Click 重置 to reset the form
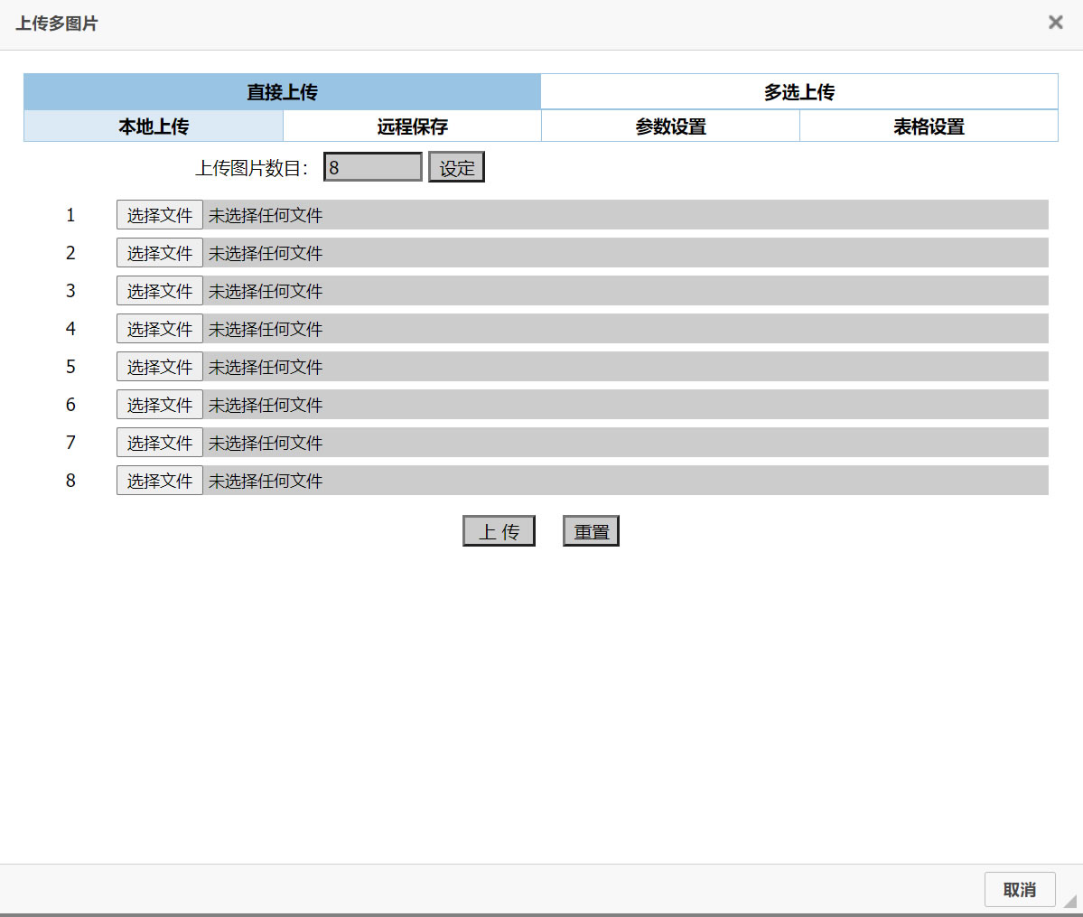 click(x=590, y=530)
